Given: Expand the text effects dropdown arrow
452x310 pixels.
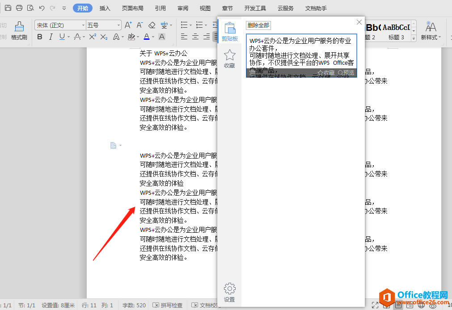Looking at the screenshot, I should pyautogui.click(x=123, y=37).
